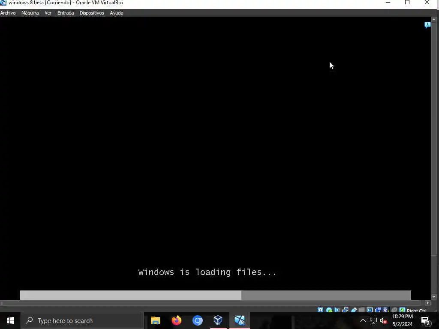This screenshot has width=439, height=329.
Task: Open the network tray icon
Action: coord(373,320)
